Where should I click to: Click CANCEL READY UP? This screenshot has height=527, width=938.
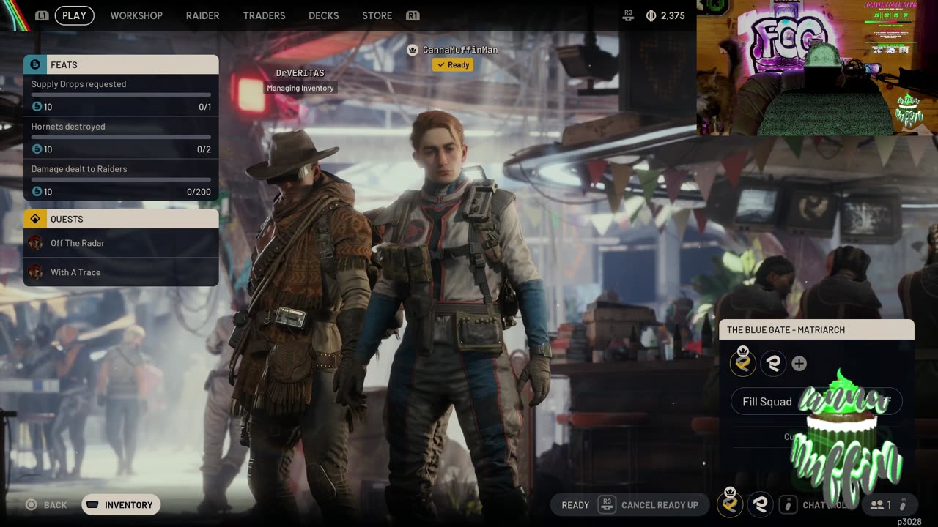click(660, 505)
